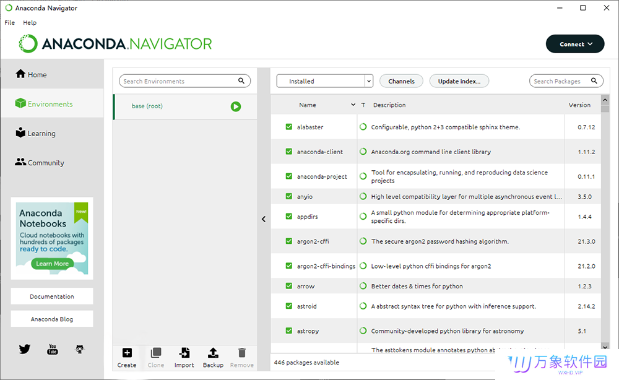Click Learn More on Anaconda Notebooks ad
This screenshot has height=380, width=619.
pos(52,264)
